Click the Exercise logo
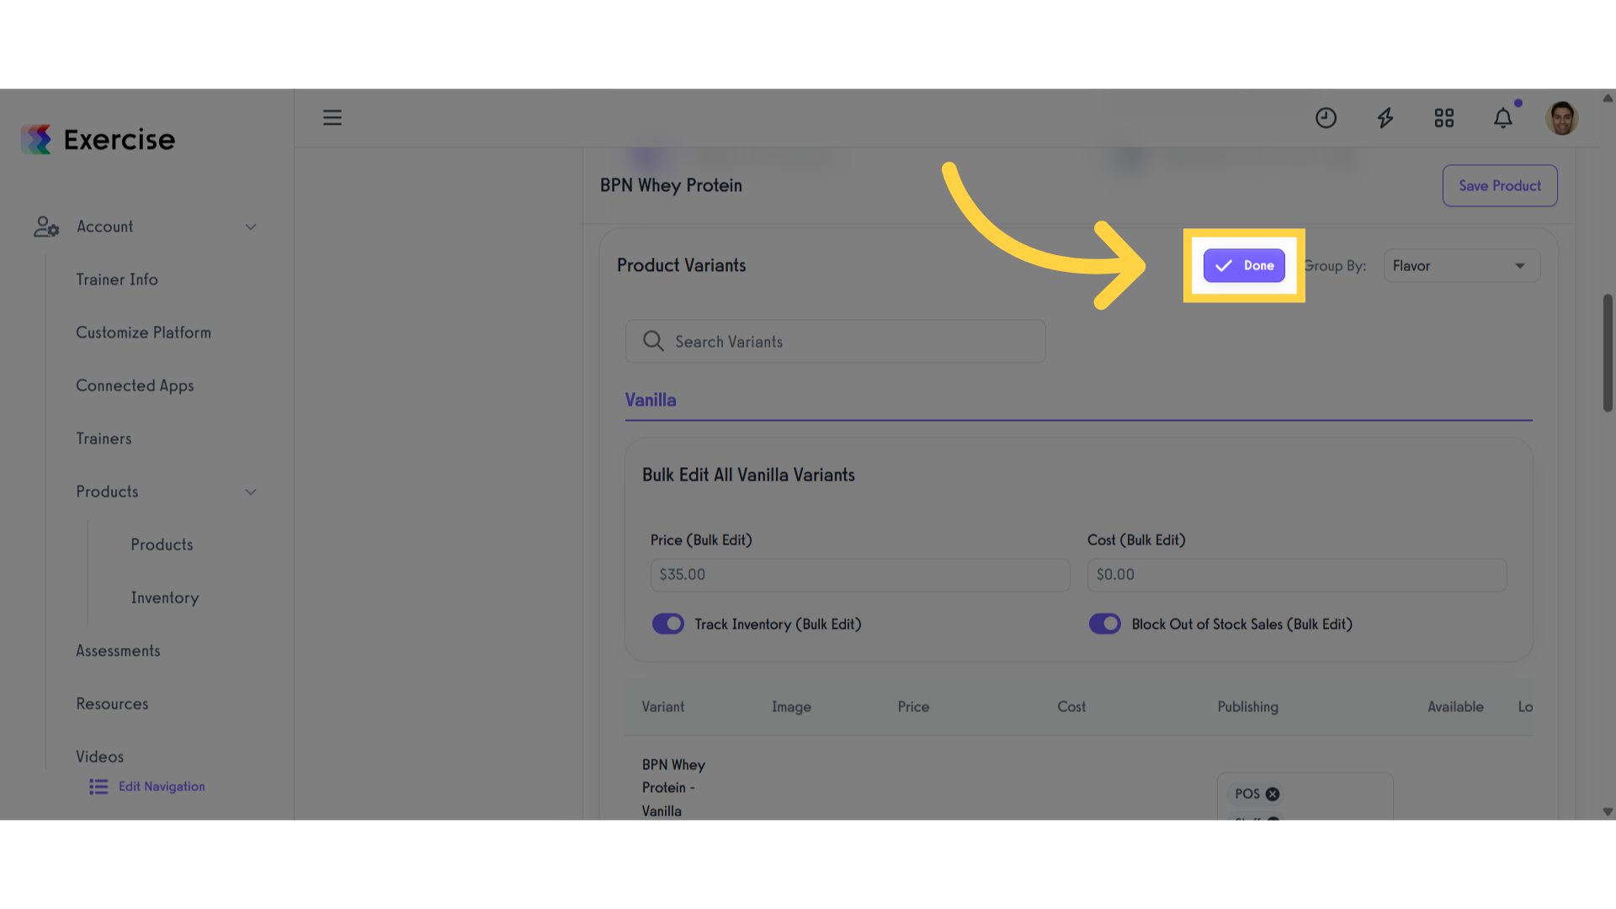1616x909 pixels. tap(98, 140)
